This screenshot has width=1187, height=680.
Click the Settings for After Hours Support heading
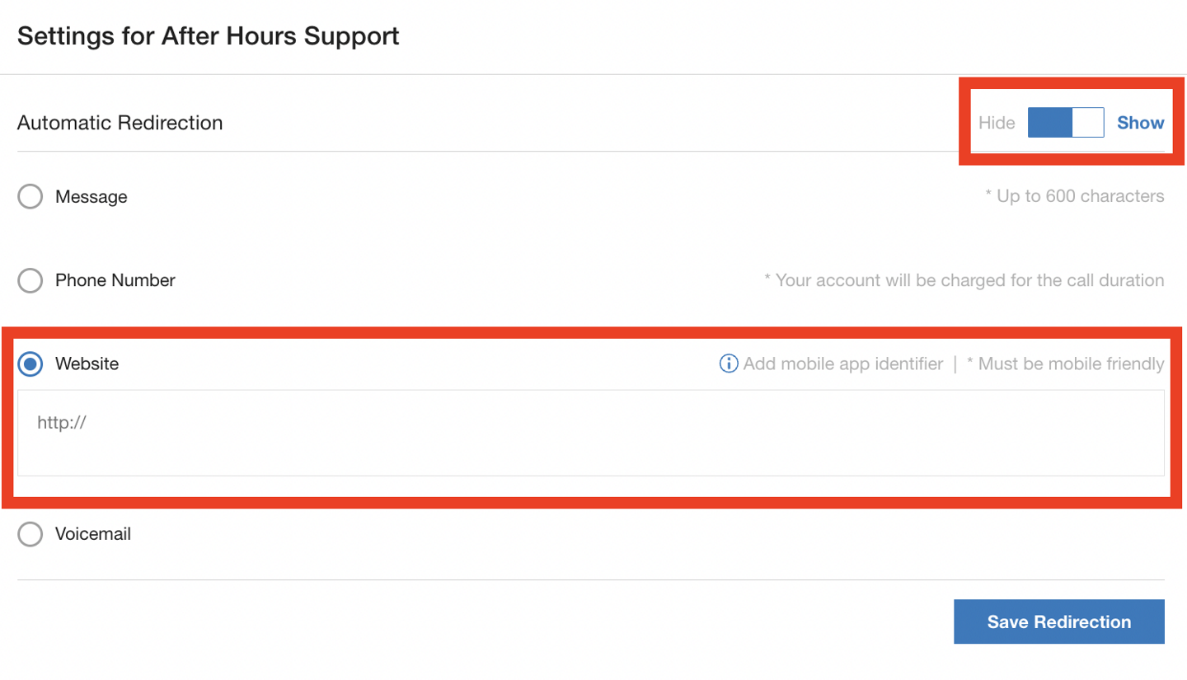209,36
